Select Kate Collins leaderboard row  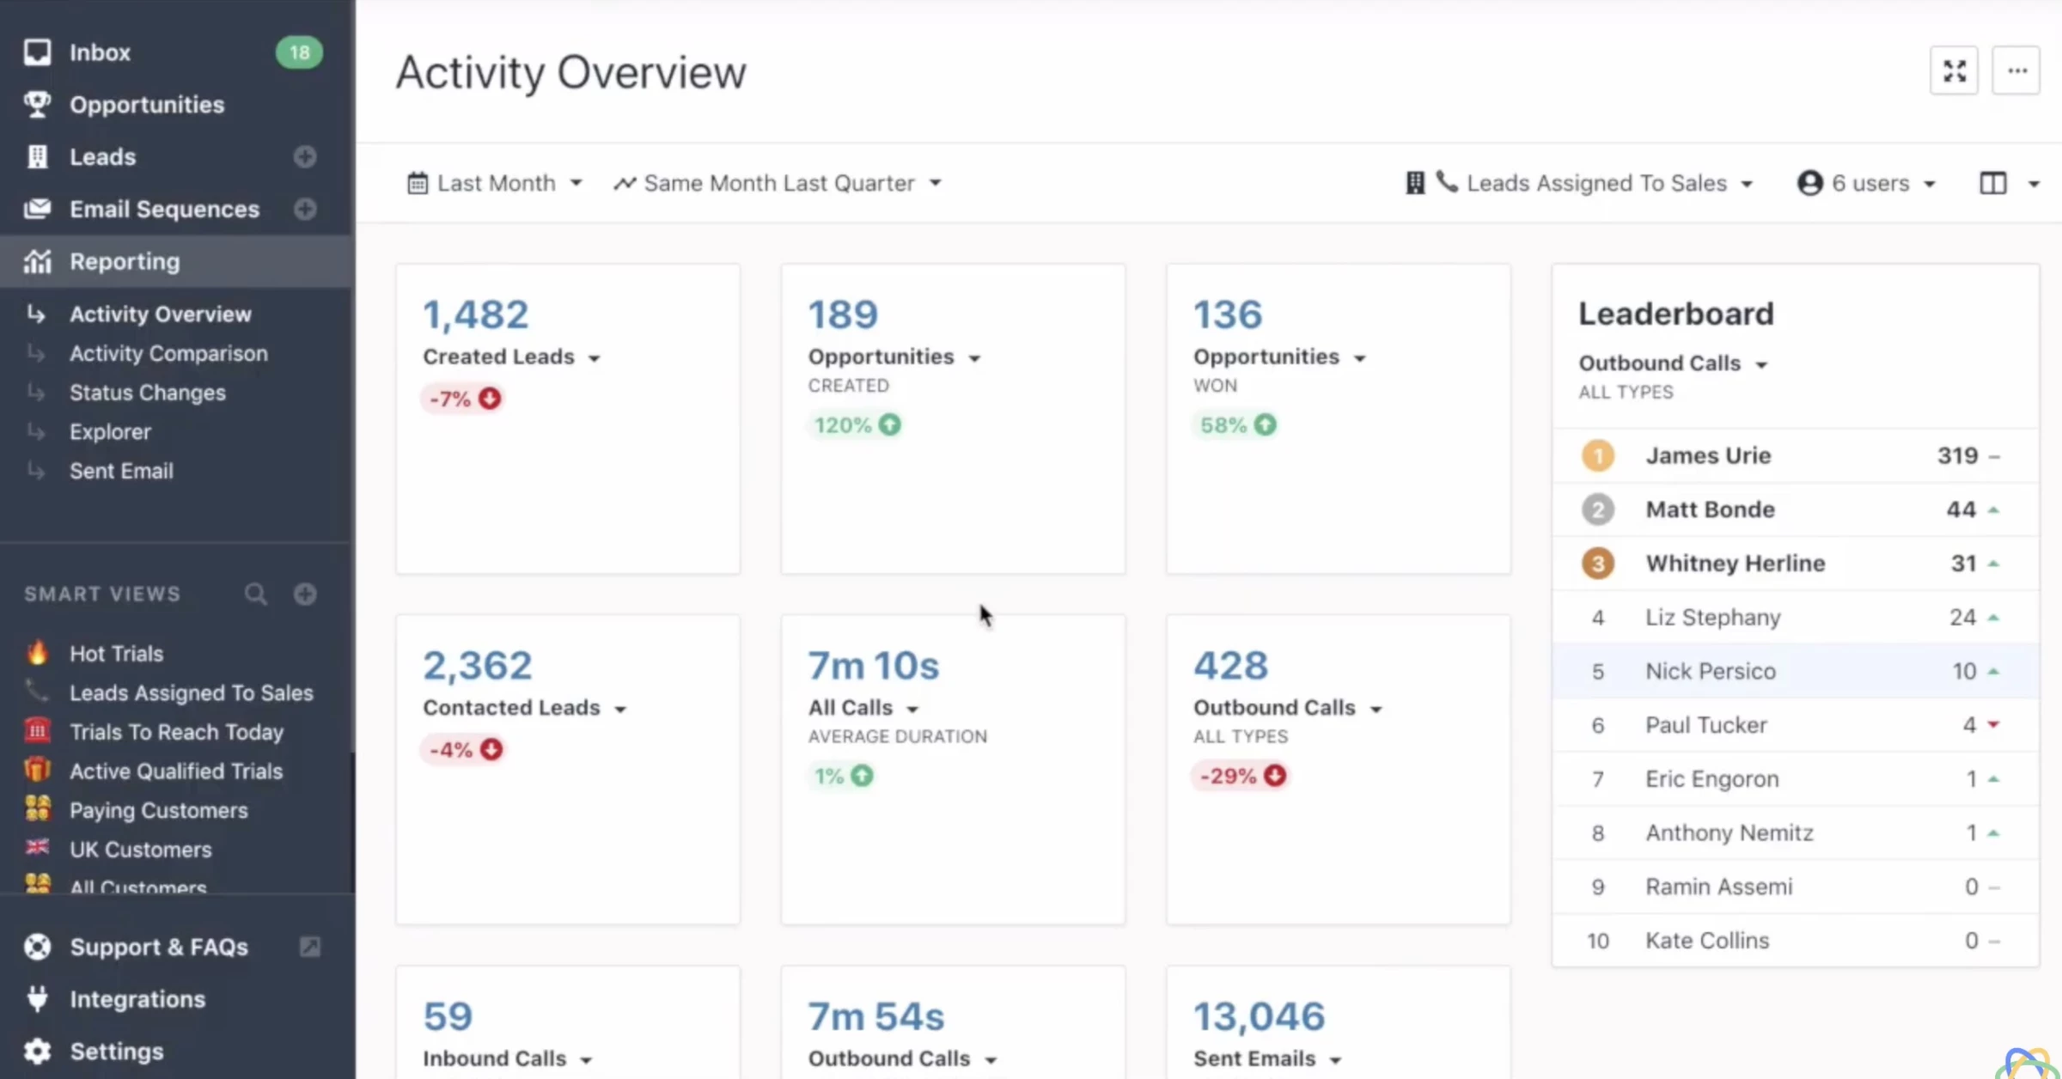click(x=1796, y=941)
